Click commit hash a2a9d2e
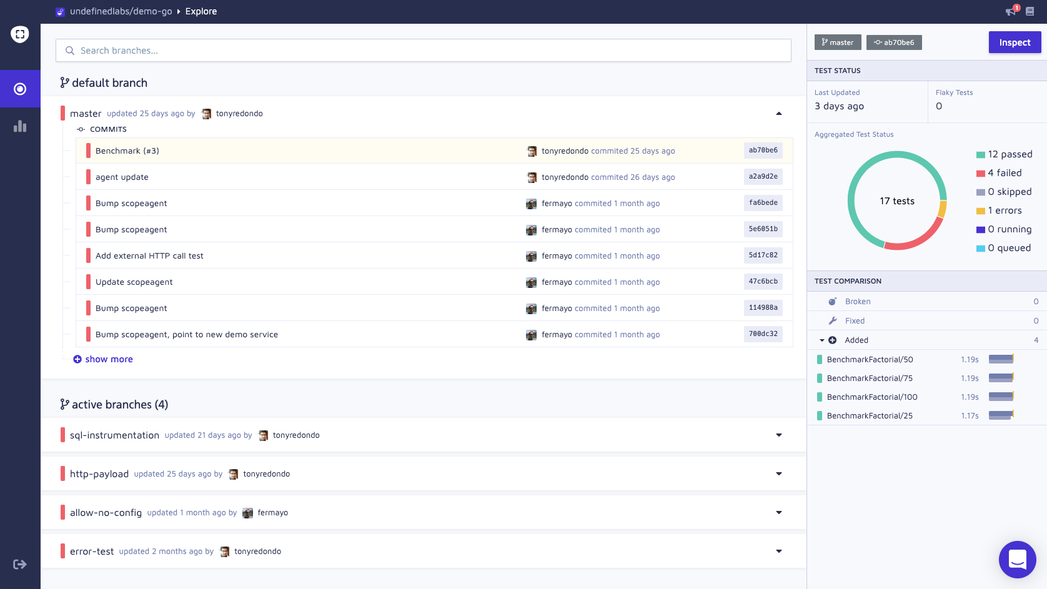1047x589 pixels. point(763,177)
